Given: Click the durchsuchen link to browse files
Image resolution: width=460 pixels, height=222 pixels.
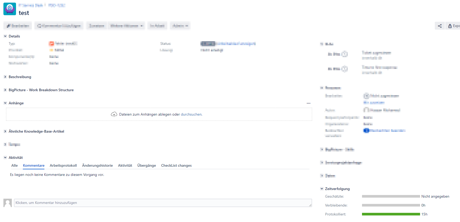Looking at the screenshot, I should coord(191,115).
